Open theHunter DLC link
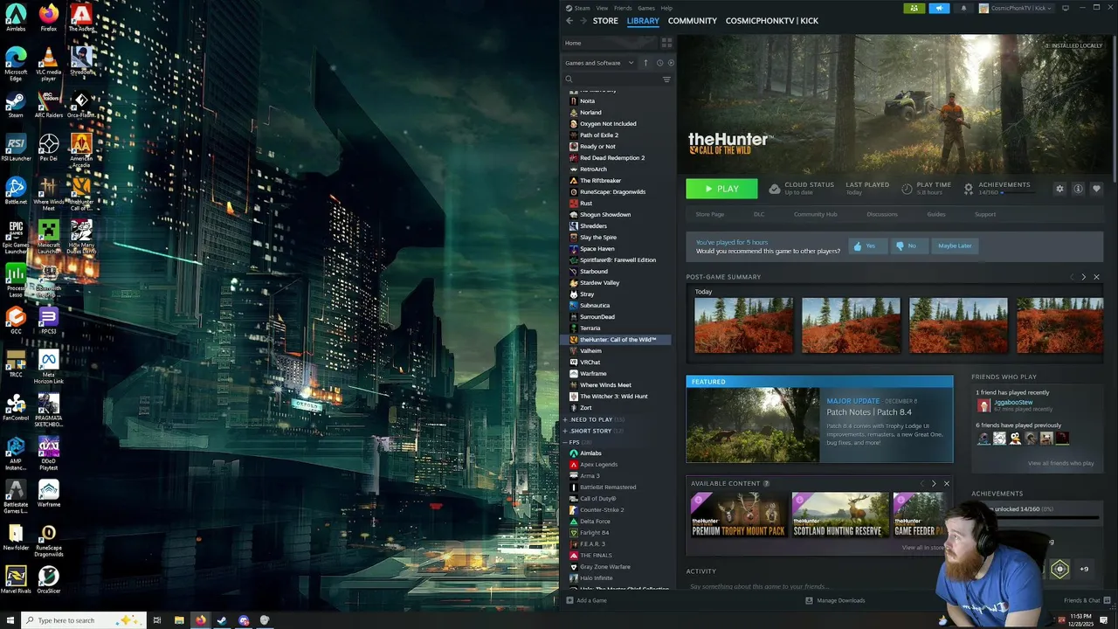The width and height of the screenshot is (1118, 629). point(759,214)
